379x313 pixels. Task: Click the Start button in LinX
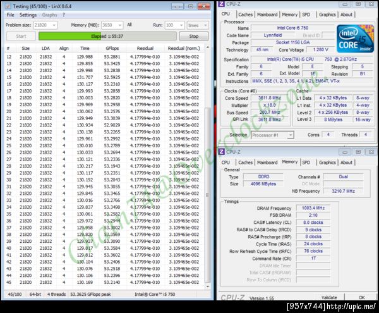(21, 36)
